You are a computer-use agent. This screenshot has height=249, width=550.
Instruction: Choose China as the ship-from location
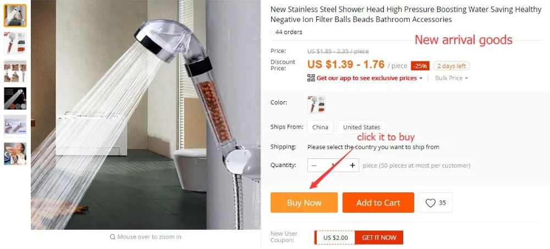[320, 127]
